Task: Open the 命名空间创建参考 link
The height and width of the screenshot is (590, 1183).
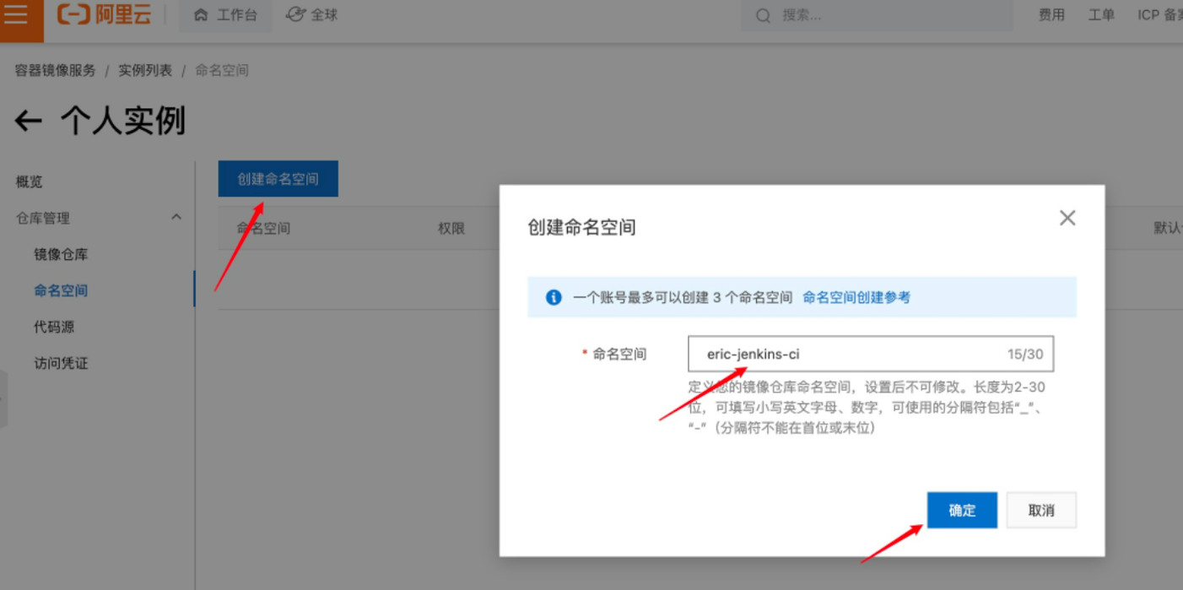Action: (x=856, y=297)
